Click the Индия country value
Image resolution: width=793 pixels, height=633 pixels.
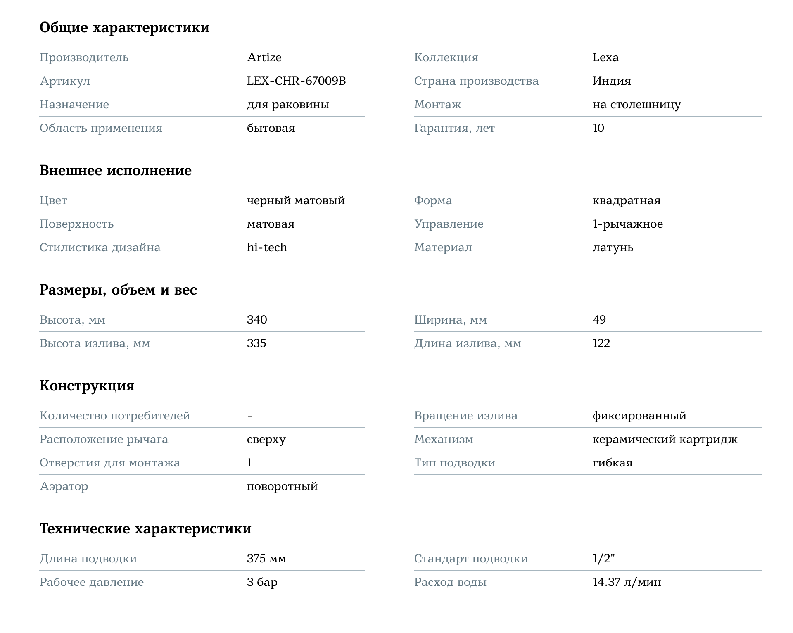[x=612, y=81]
